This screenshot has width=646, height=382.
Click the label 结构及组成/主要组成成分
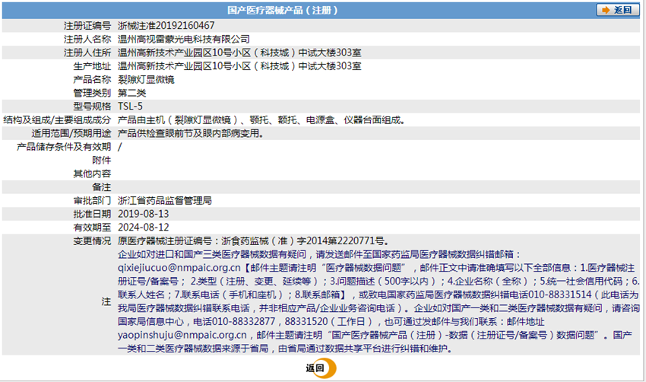(57, 120)
